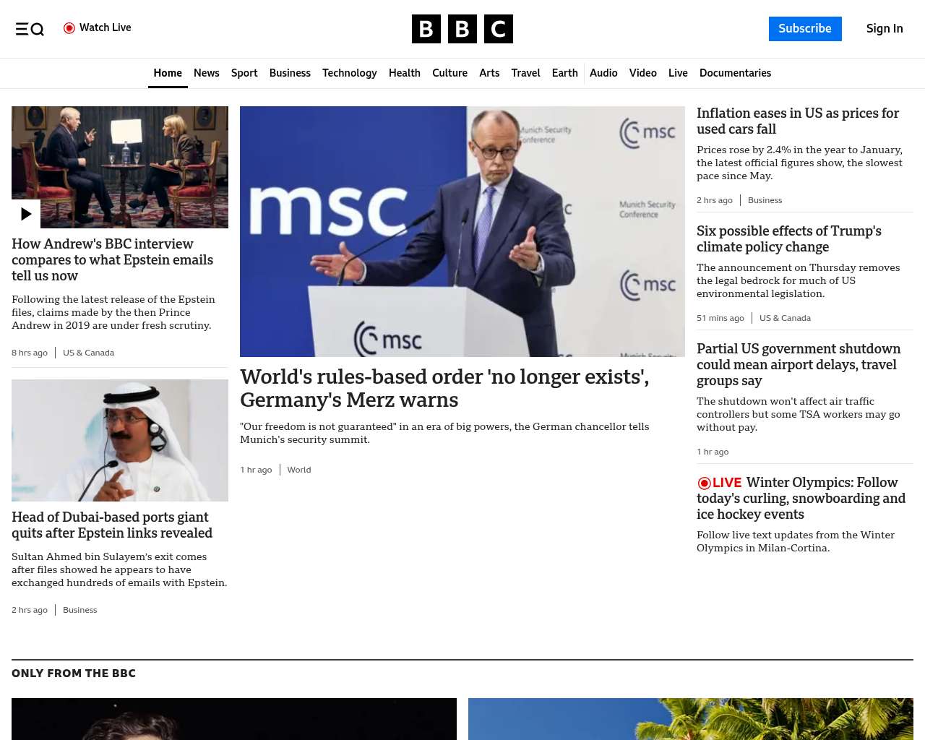
Task: Open the Business section in navigation
Action: [290, 73]
